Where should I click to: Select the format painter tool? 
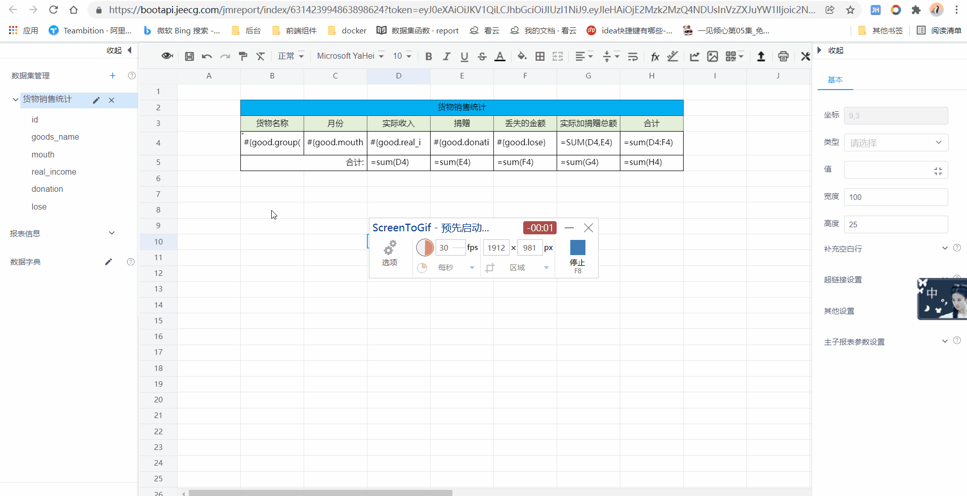point(243,56)
